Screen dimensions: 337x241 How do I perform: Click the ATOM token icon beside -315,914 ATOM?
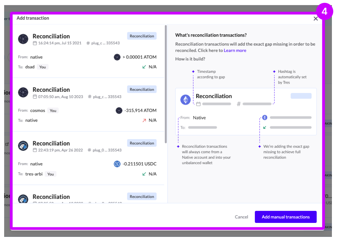[x=119, y=110]
